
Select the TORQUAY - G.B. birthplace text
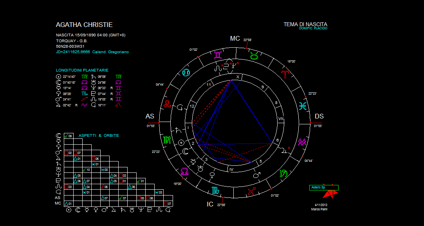tap(72, 41)
